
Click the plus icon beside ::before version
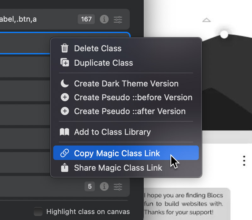point(65,97)
